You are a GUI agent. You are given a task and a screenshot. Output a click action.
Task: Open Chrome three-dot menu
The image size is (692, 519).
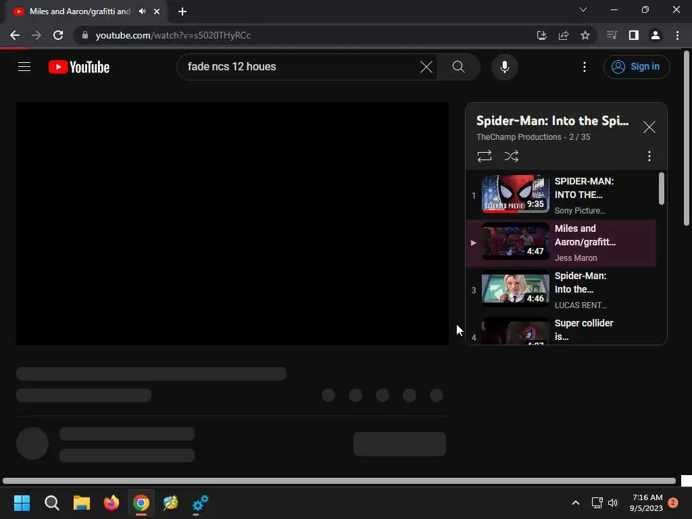pyautogui.click(x=677, y=35)
